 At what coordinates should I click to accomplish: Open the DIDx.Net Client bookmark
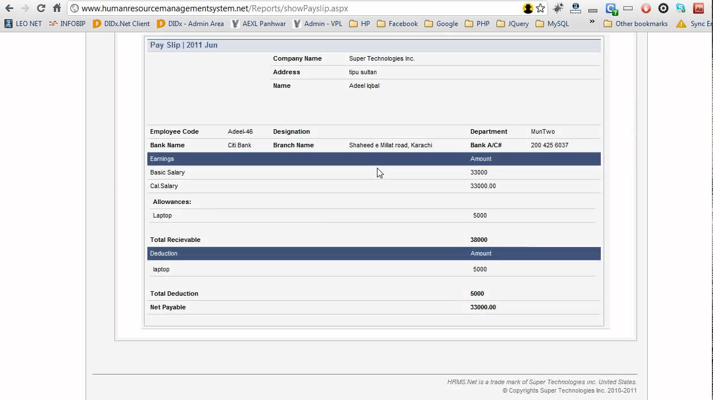click(121, 24)
